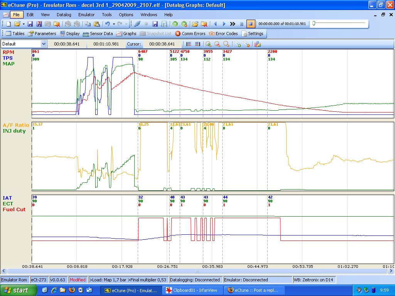
Task: Open the Options menu
Action: (x=126, y=15)
